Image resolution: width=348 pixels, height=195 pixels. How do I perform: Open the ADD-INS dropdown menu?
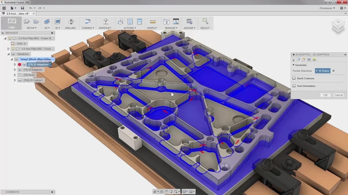click(189, 28)
